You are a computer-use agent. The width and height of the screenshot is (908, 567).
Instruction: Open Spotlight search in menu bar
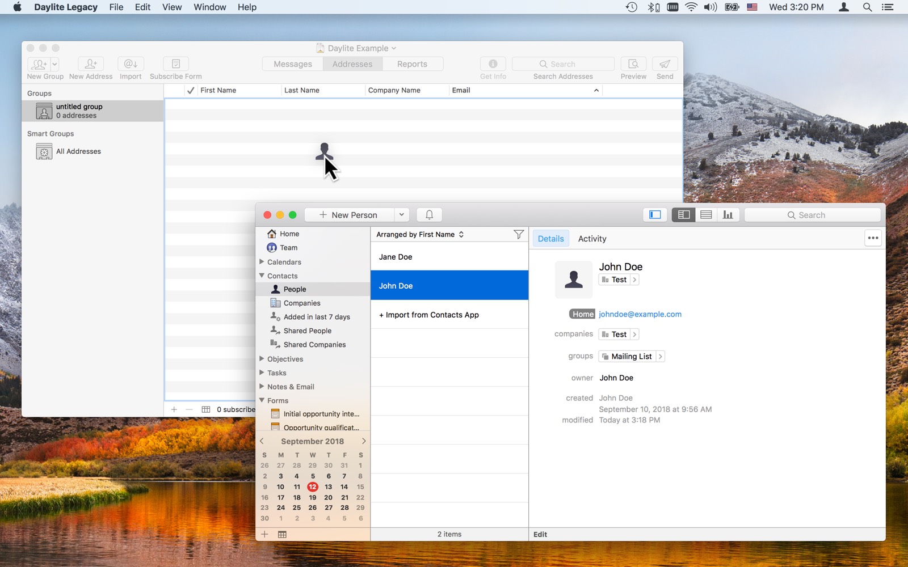pos(867,7)
